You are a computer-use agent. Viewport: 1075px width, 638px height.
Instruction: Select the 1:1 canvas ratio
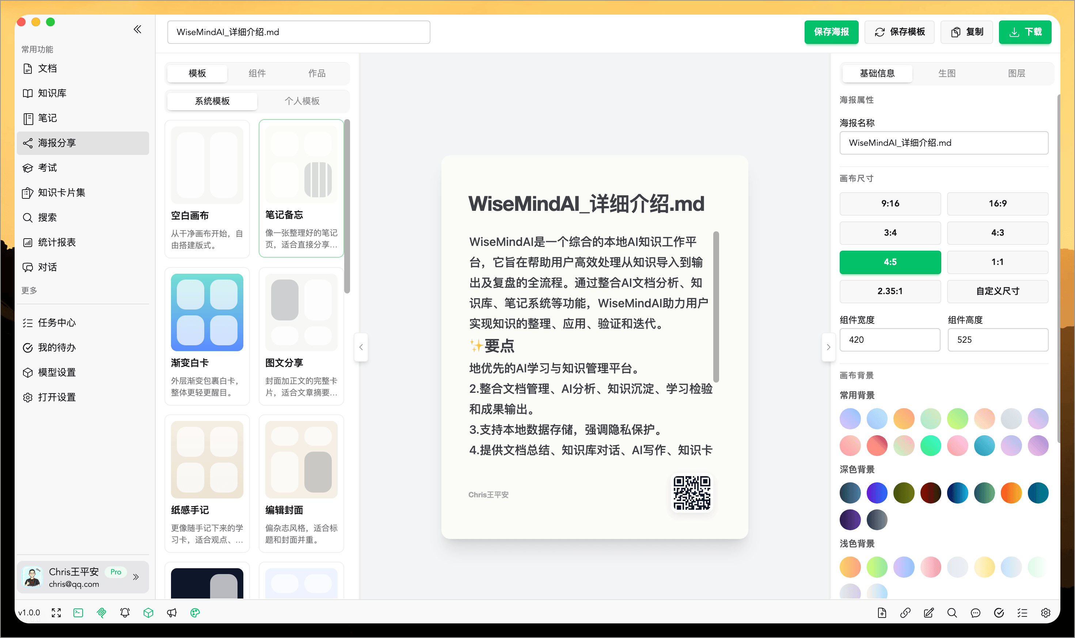click(998, 262)
